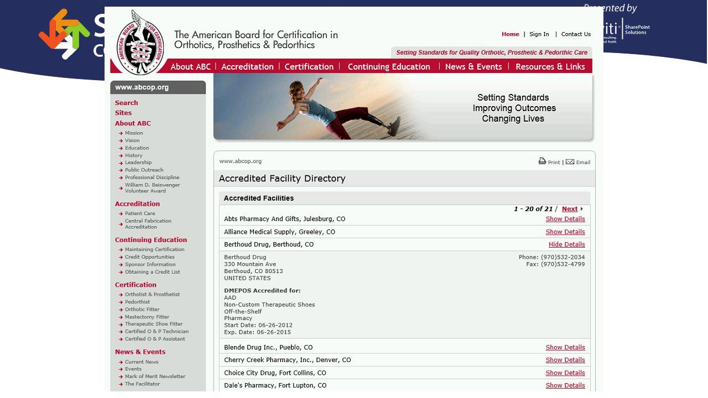Open the Events sidebar link

pyautogui.click(x=133, y=369)
